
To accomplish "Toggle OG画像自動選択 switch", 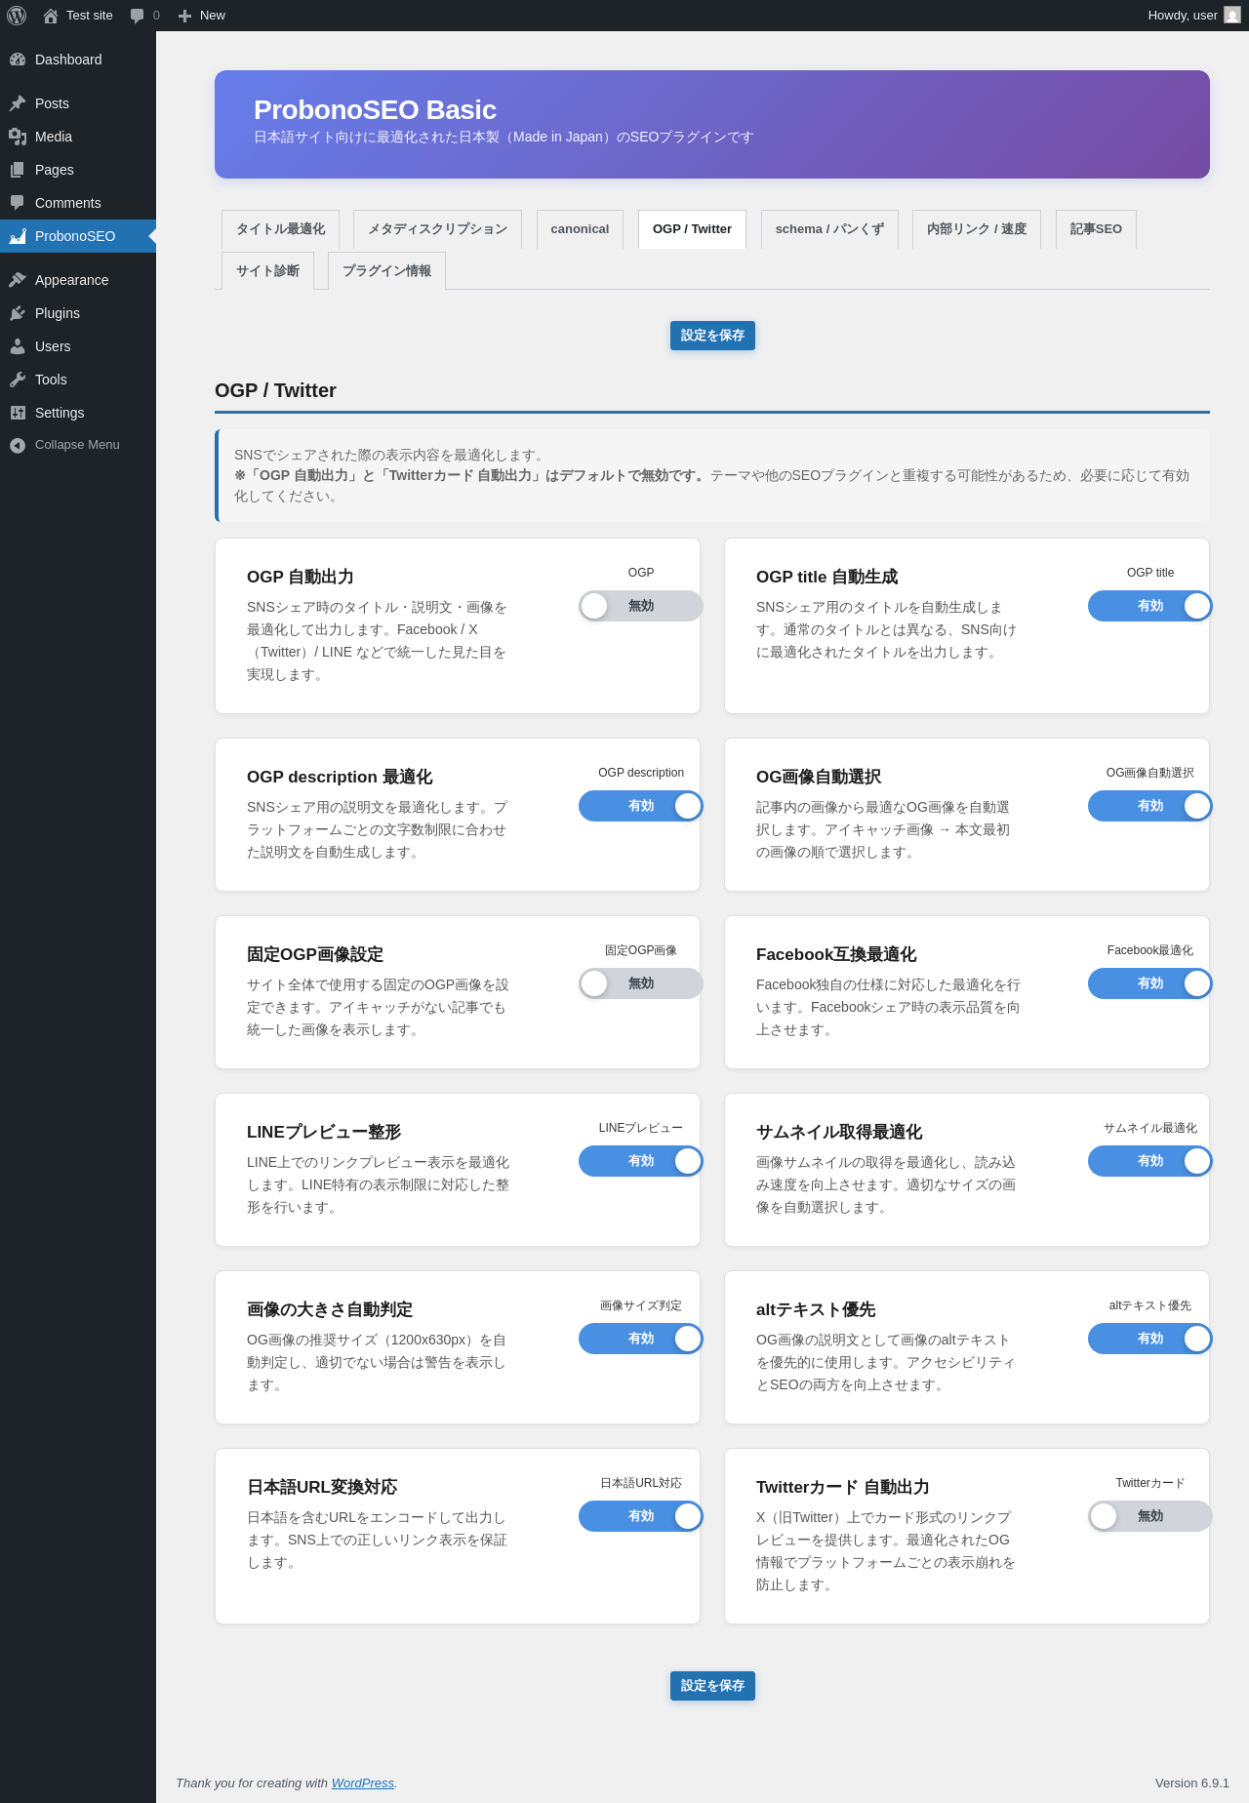I will [x=1150, y=806].
